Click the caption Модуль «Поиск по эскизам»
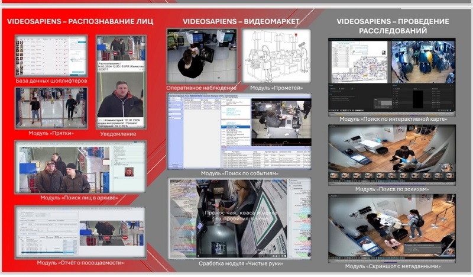The height and width of the screenshot is (277, 473). 392,189
